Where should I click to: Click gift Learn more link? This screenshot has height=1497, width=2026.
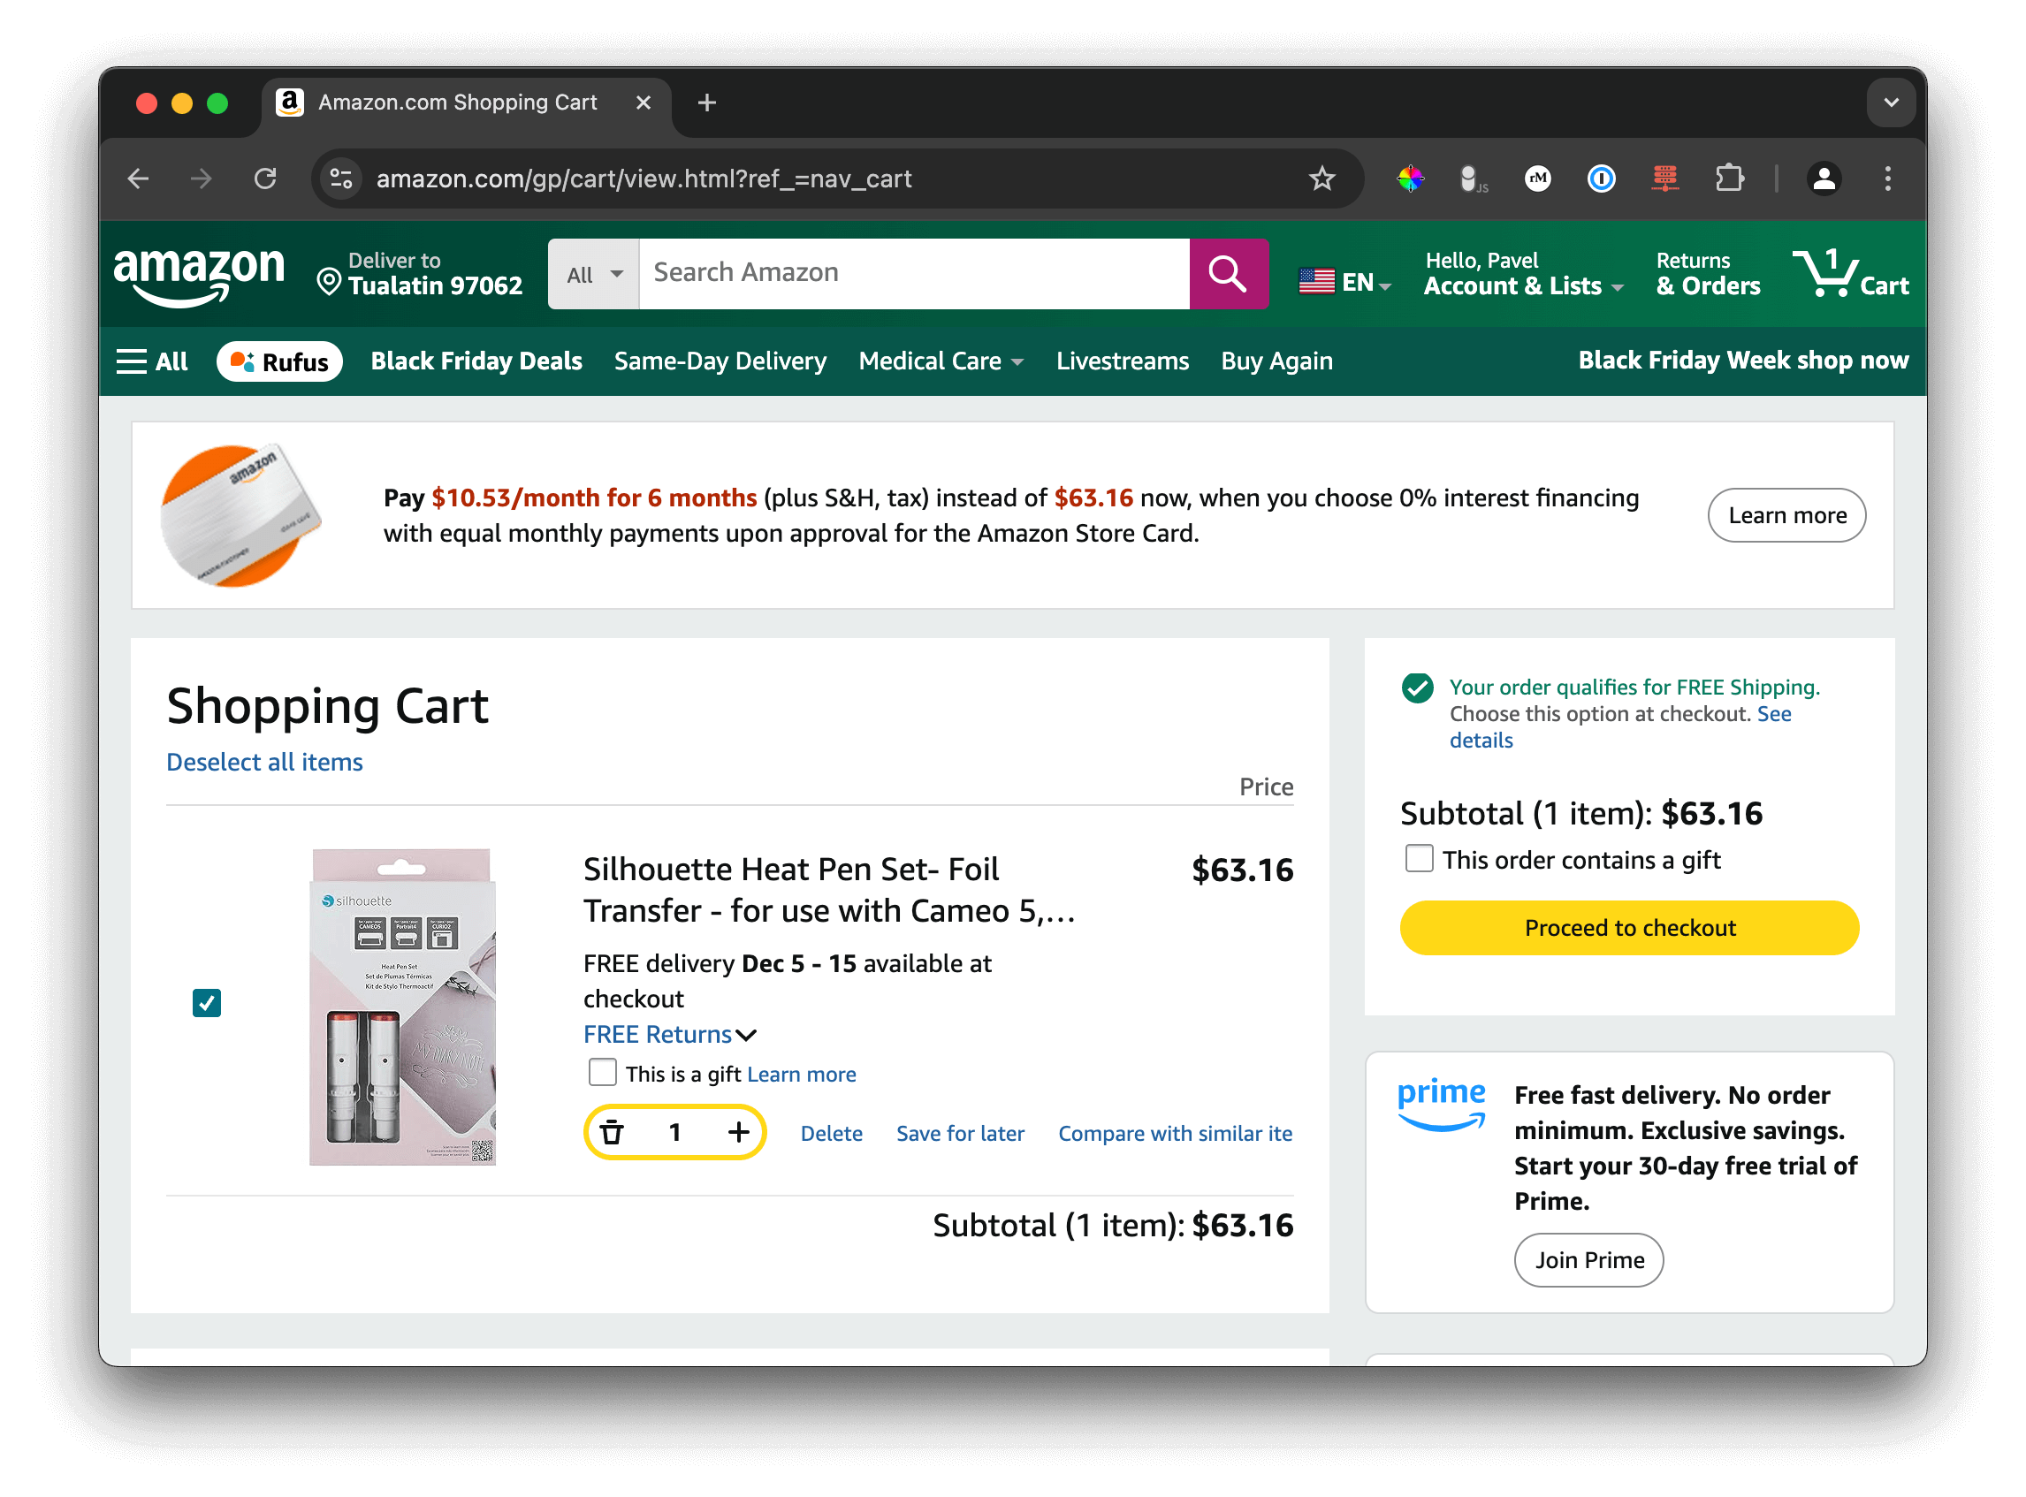pos(802,1074)
